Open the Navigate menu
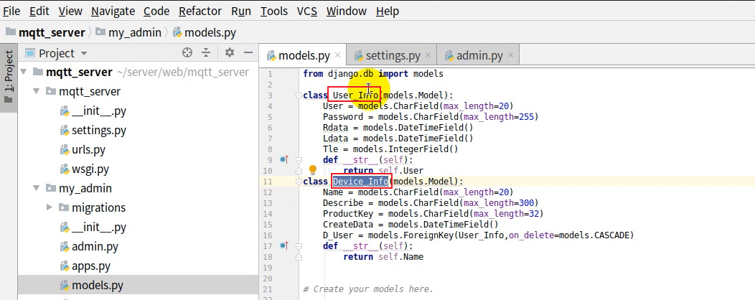755x300 pixels. click(x=113, y=11)
